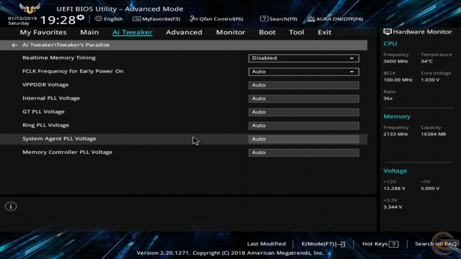461x259 pixels.
Task: Click the +5V value 5.000 V
Action: pos(430,188)
